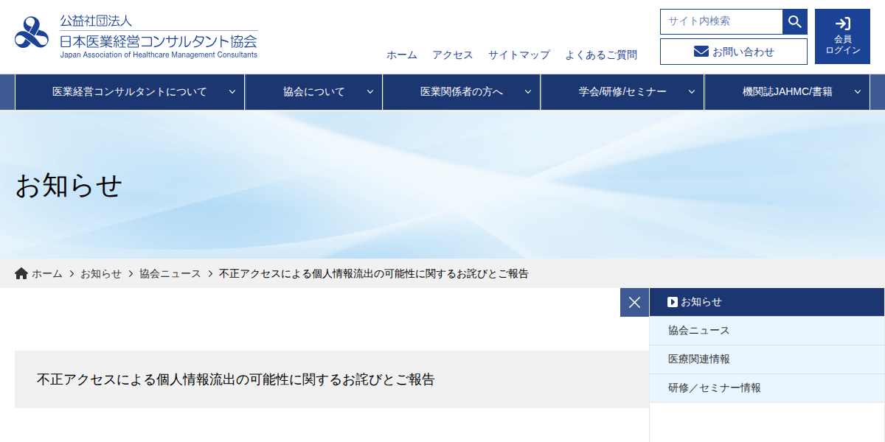Select 医療関連情報 in the sidebar
The height and width of the screenshot is (442, 885).
[767, 359]
